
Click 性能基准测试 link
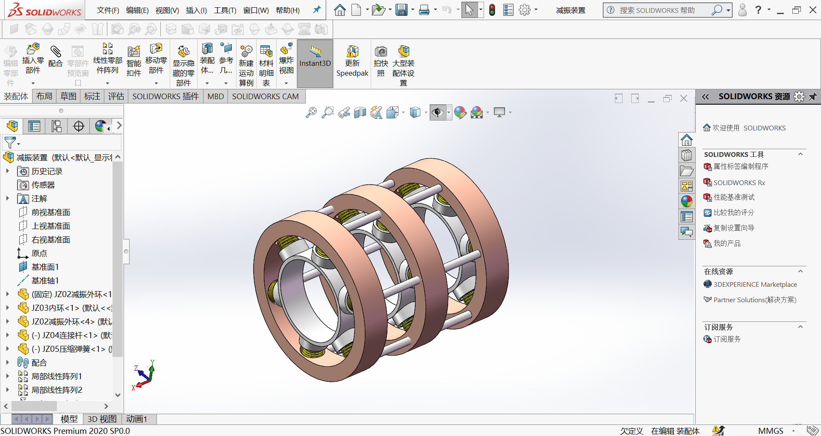734,197
